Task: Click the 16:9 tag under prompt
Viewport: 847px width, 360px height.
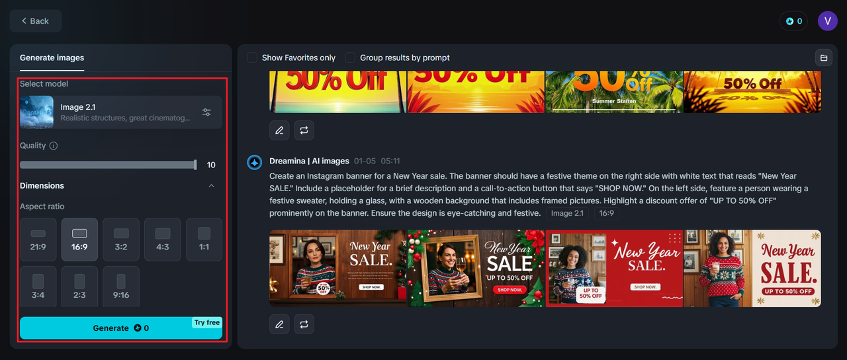Action: coord(606,213)
